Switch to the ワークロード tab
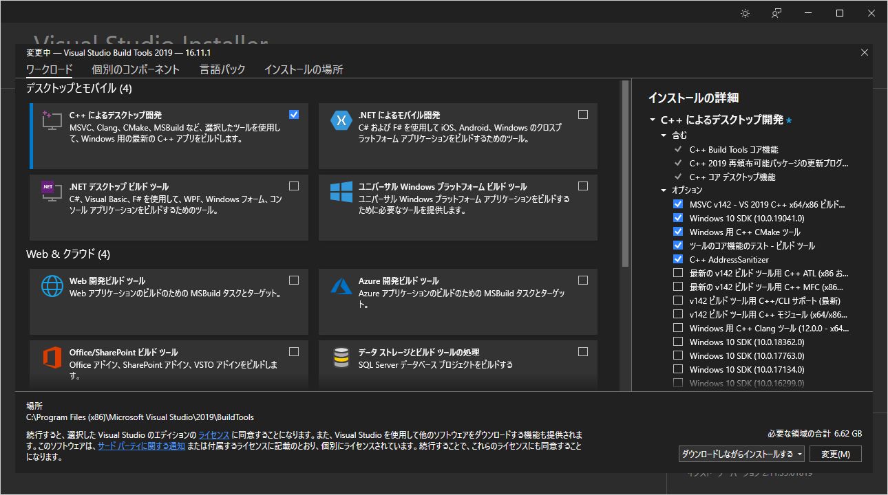Image resolution: width=888 pixels, height=495 pixels. [49, 69]
